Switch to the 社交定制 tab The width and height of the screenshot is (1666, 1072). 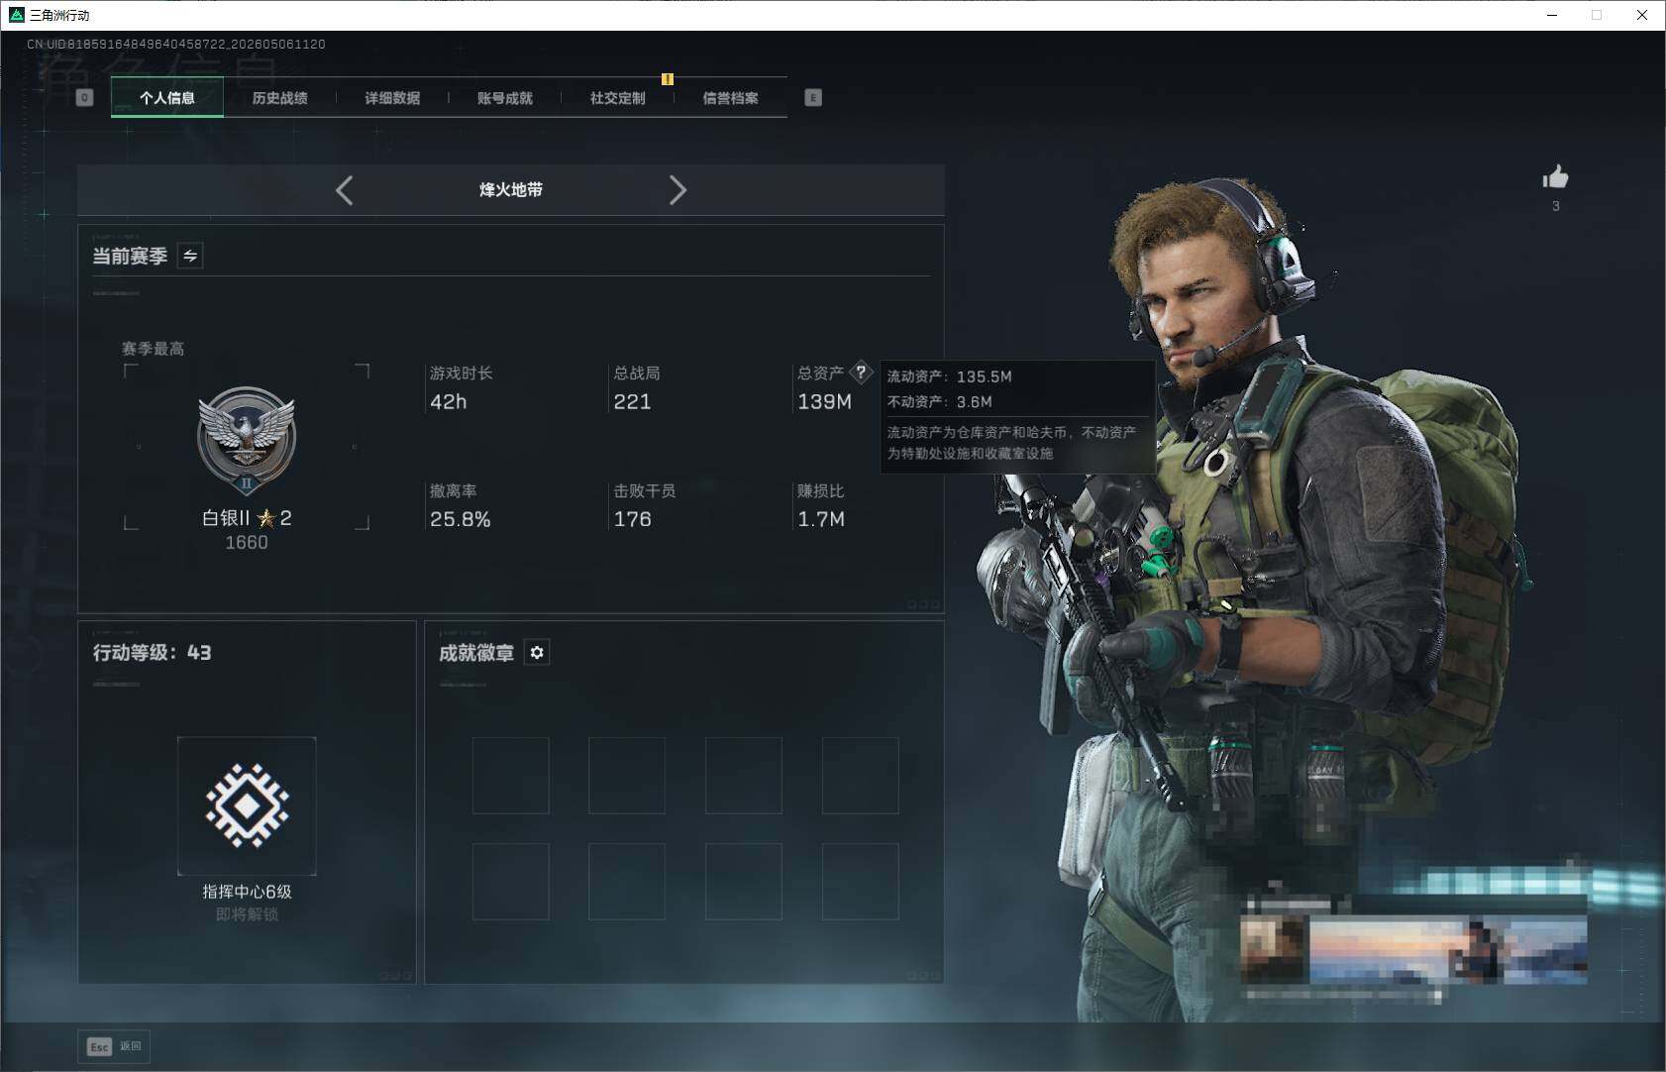pos(617,98)
